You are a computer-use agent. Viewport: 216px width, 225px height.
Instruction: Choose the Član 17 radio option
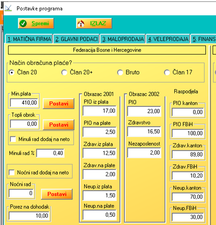[x=178, y=72]
